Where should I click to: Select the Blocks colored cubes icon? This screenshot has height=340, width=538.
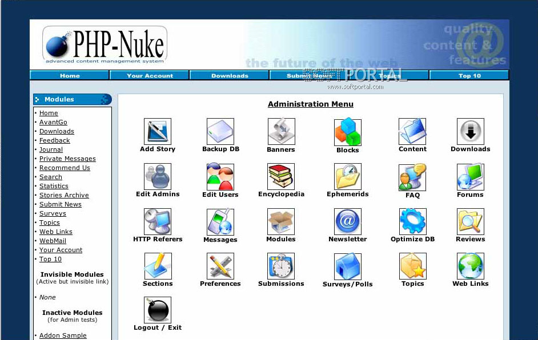tap(348, 132)
